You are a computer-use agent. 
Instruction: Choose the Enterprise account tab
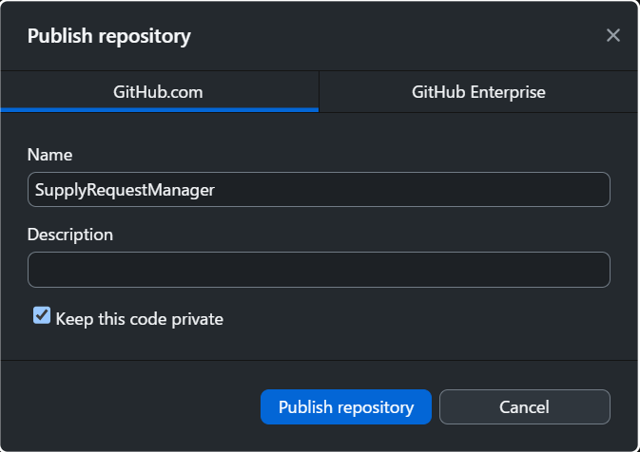click(x=478, y=92)
